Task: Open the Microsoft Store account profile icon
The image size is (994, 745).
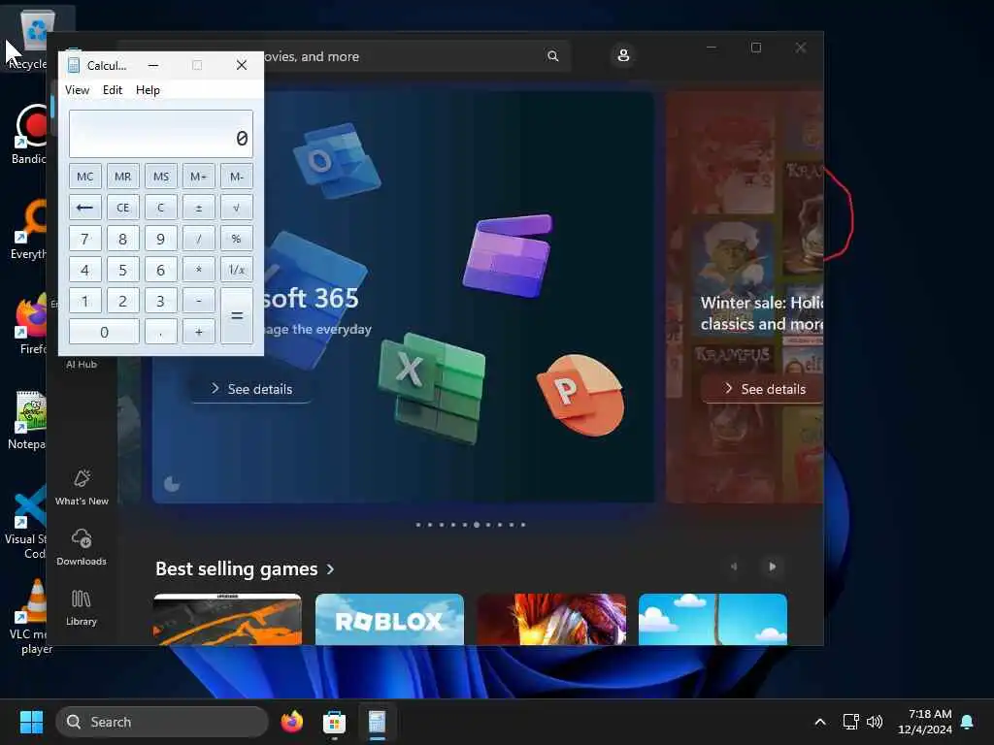Action: coord(623,55)
